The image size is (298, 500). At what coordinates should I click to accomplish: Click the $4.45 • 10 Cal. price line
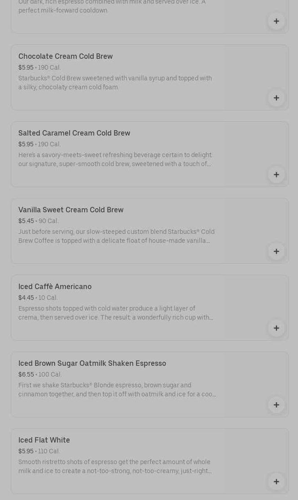coord(38,298)
